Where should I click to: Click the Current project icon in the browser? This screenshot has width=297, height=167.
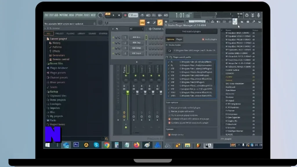[x=48, y=39]
